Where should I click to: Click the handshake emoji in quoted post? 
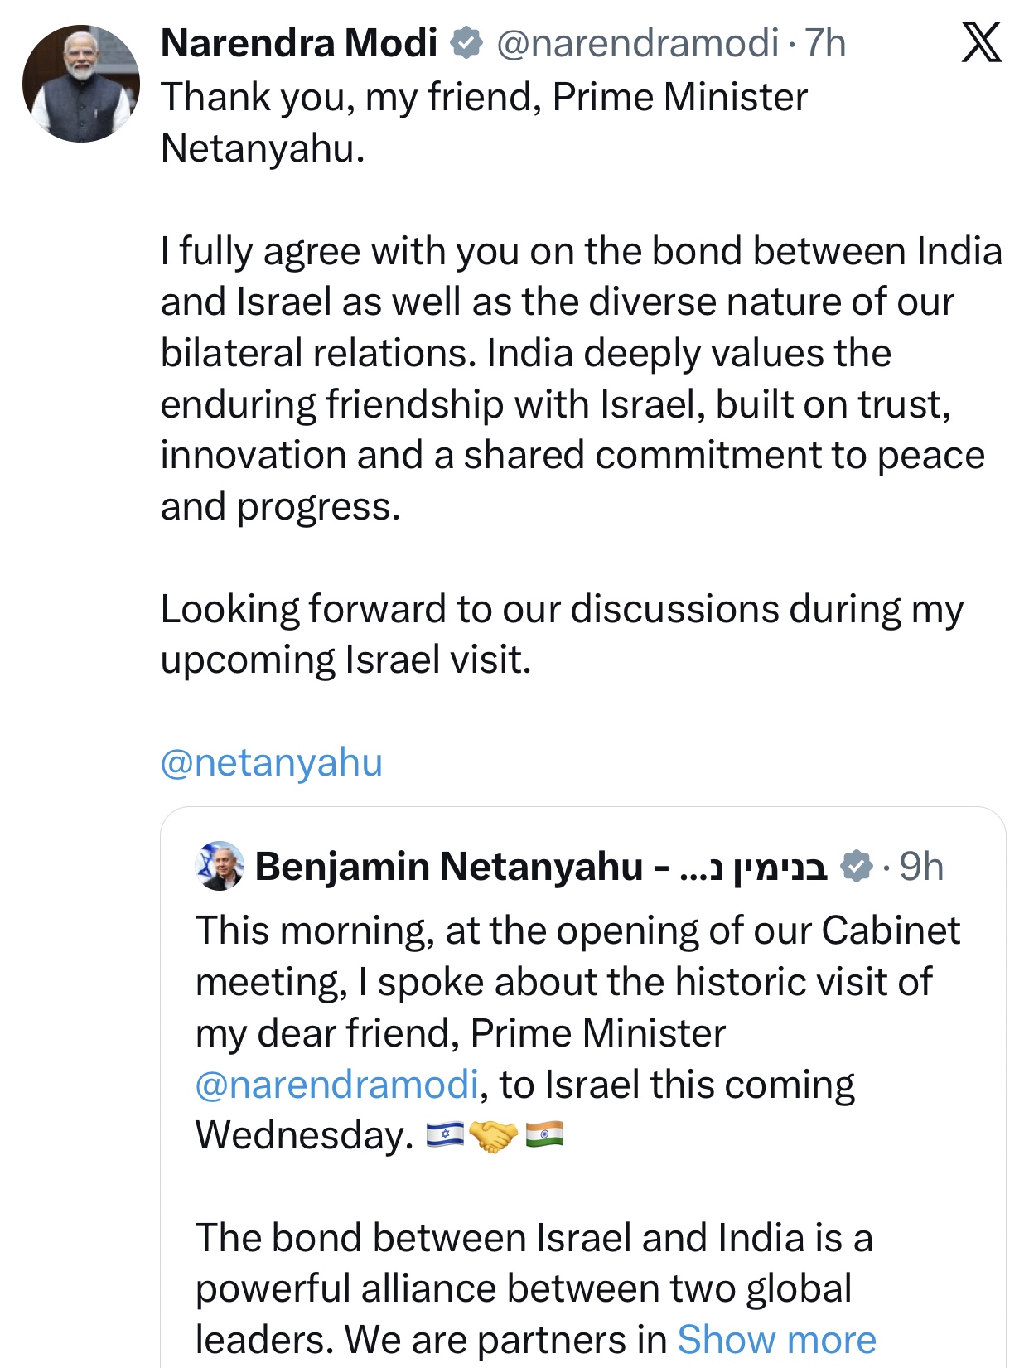(493, 1135)
